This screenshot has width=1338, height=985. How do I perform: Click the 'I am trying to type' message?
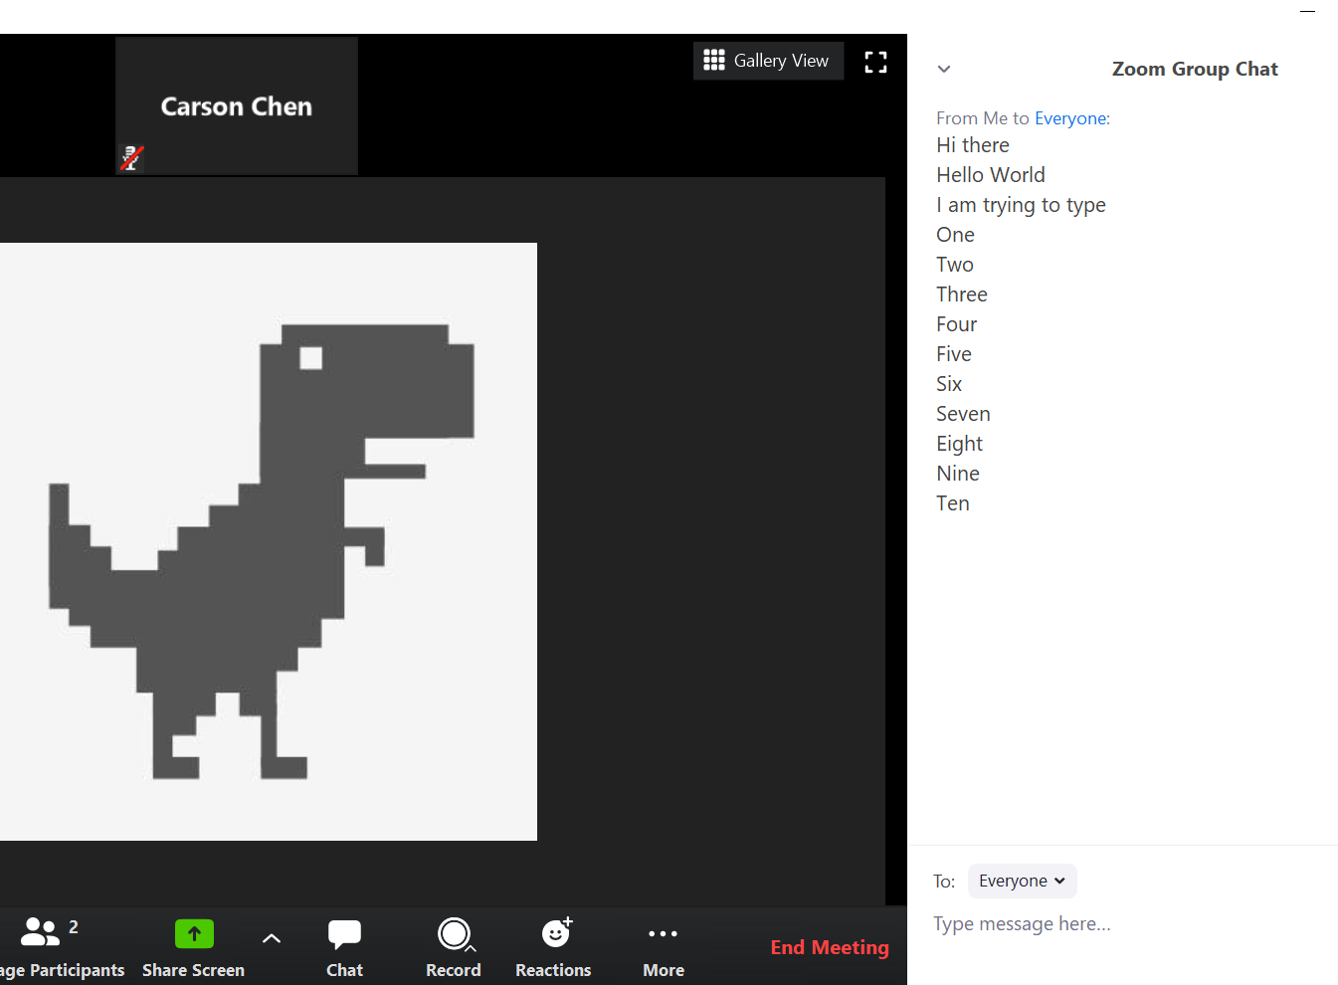(x=1021, y=205)
